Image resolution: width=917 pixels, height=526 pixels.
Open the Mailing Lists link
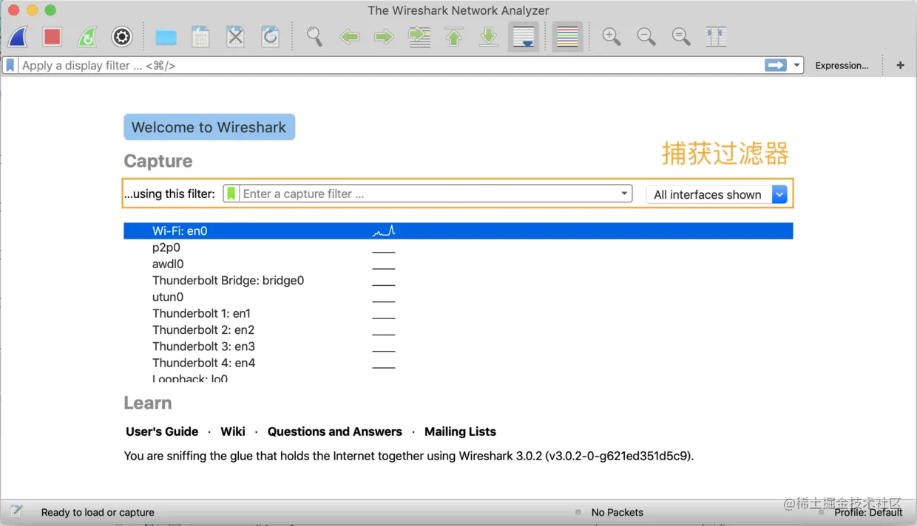tap(460, 431)
